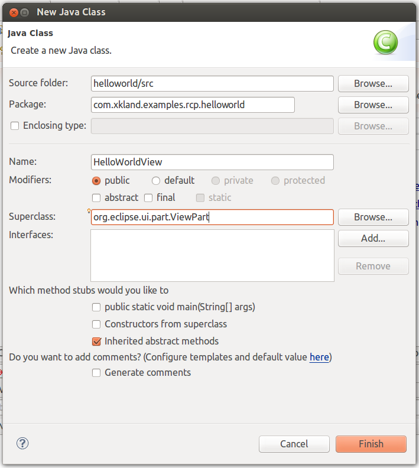Select the public modifier radio button
Screen dimensions: 419x468
point(96,181)
